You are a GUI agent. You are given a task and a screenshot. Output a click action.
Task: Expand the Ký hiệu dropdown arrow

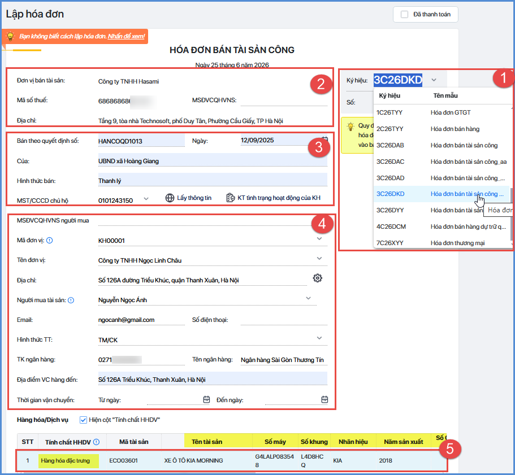pyautogui.click(x=434, y=80)
